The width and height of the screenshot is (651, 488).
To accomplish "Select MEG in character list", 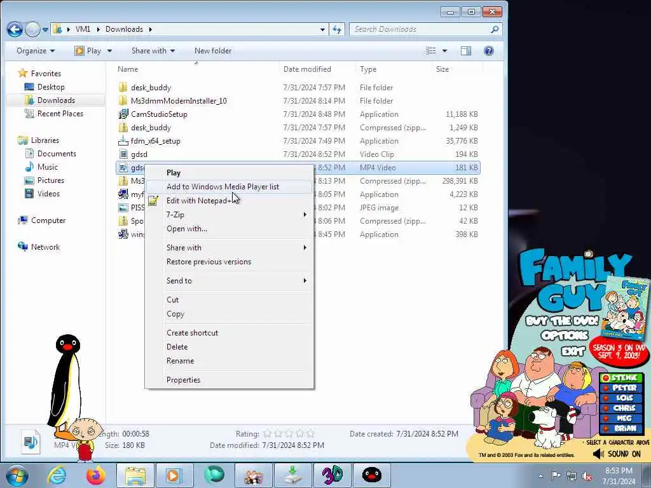I will click(621, 418).
